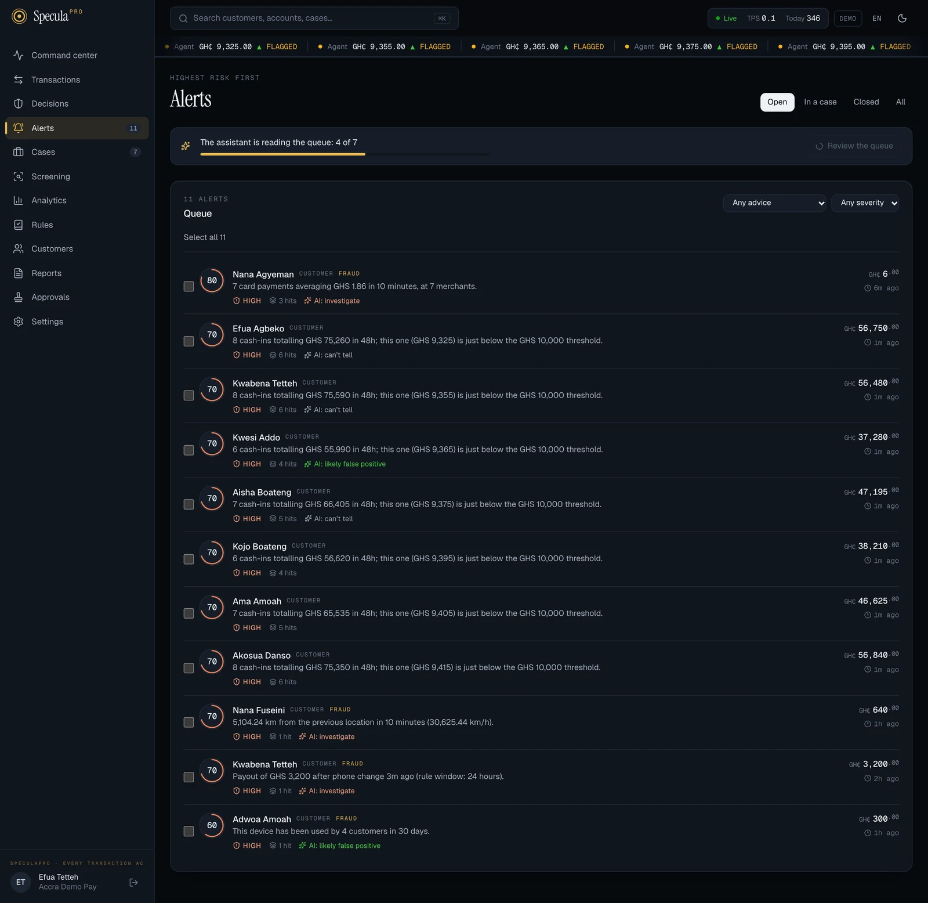Check the Nana Agyeman alert checkbox
928x903 pixels.
pos(188,287)
